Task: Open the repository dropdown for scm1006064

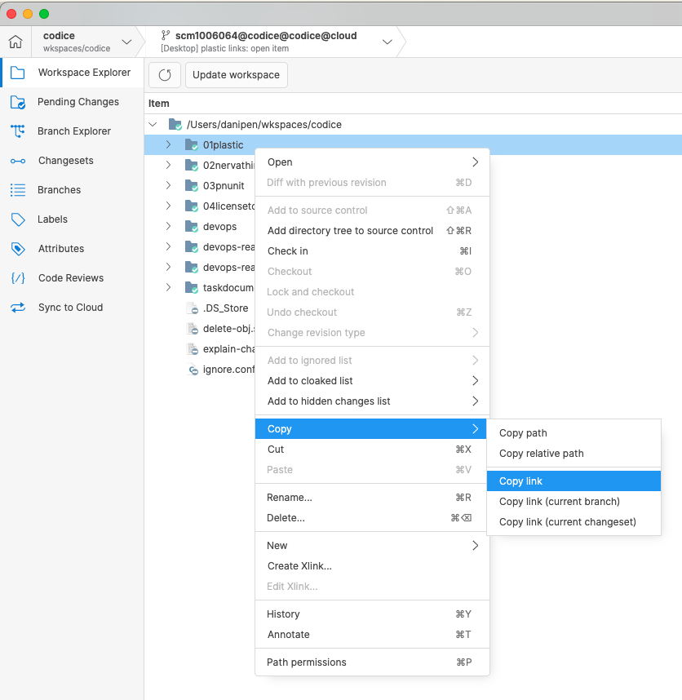Action: point(387,41)
